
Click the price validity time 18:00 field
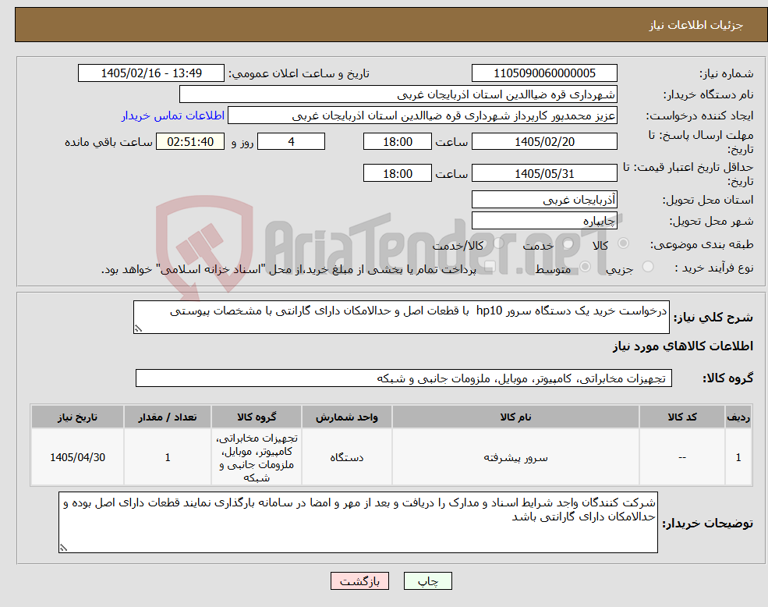[x=397, y=173]
